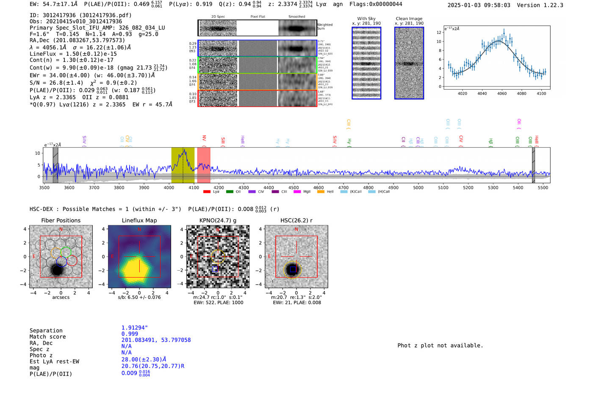Screen dimensions: 593x403
Task: Click the OII green legend swatch
Action: pyautogui.click(x=230, y=192)
